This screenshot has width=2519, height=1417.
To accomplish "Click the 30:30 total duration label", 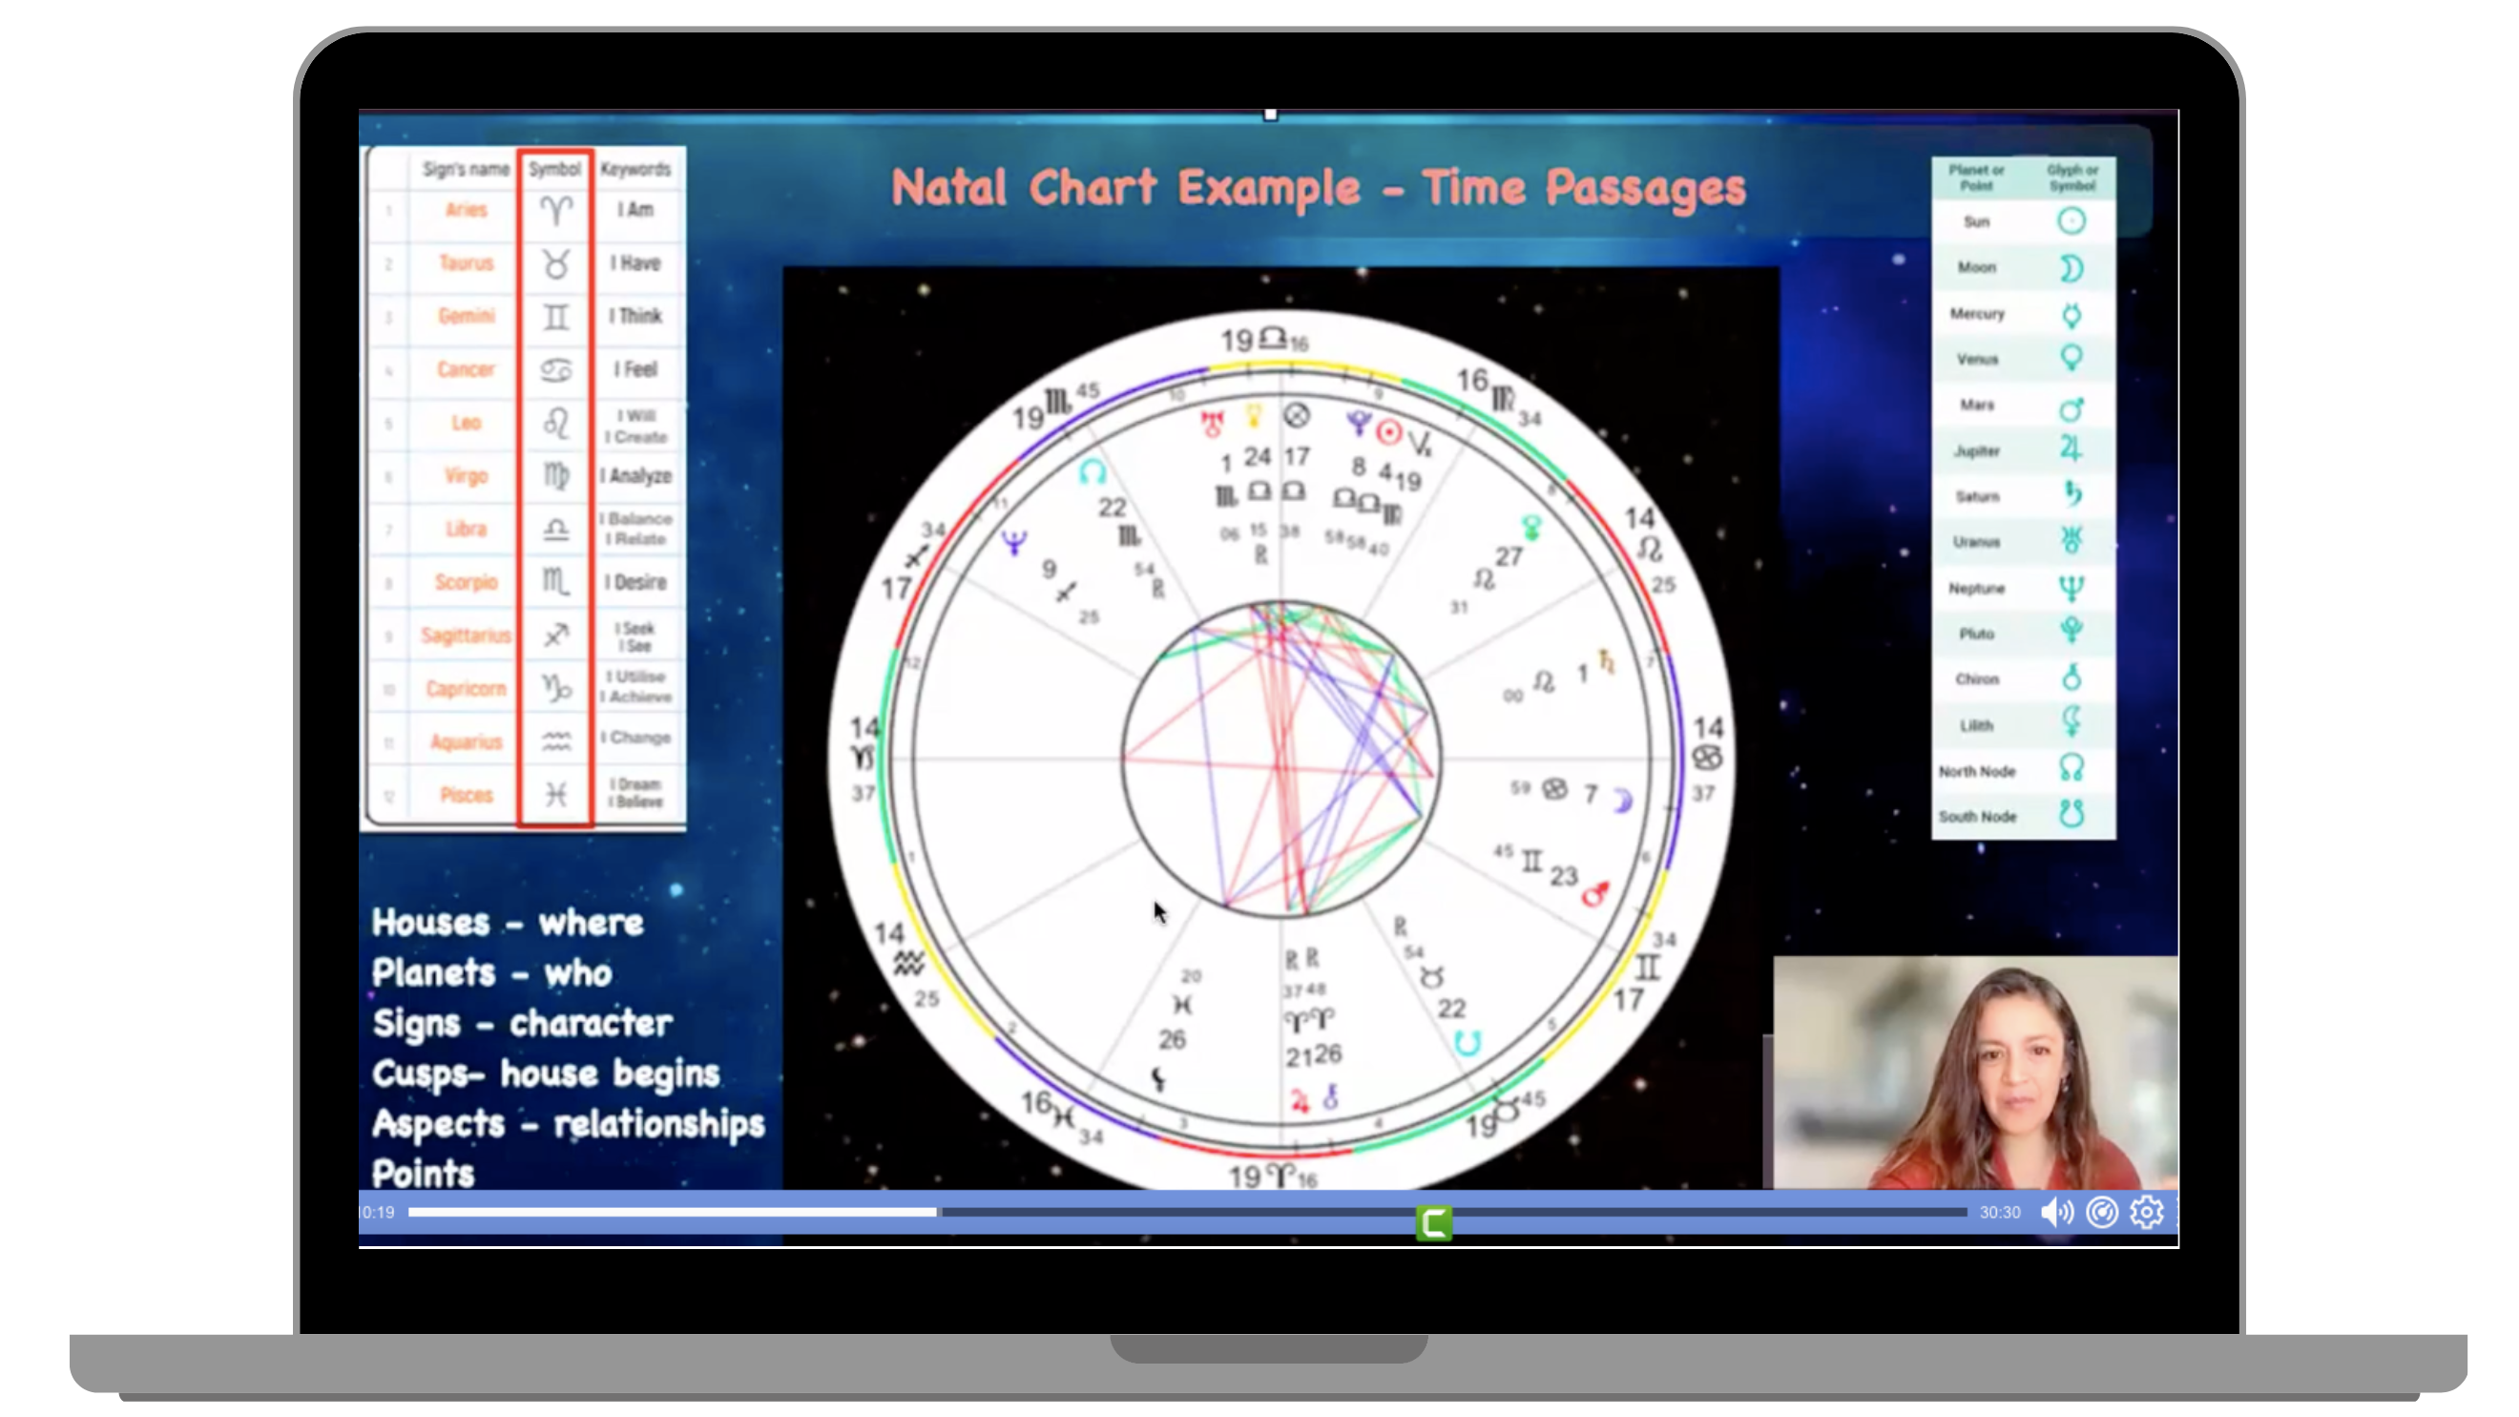I will (1999, 1213).
